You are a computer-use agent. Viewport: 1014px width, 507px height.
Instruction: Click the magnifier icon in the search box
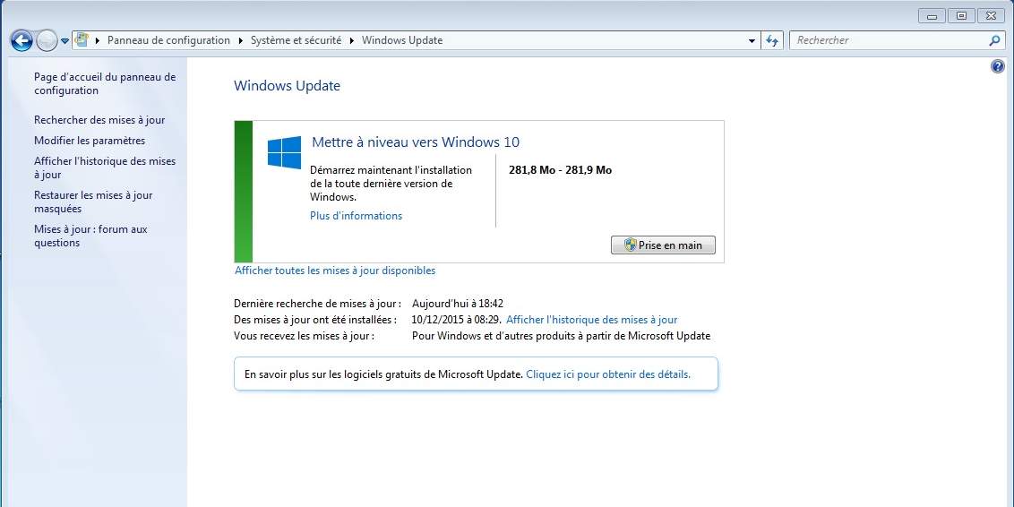[x=994, y=40]
